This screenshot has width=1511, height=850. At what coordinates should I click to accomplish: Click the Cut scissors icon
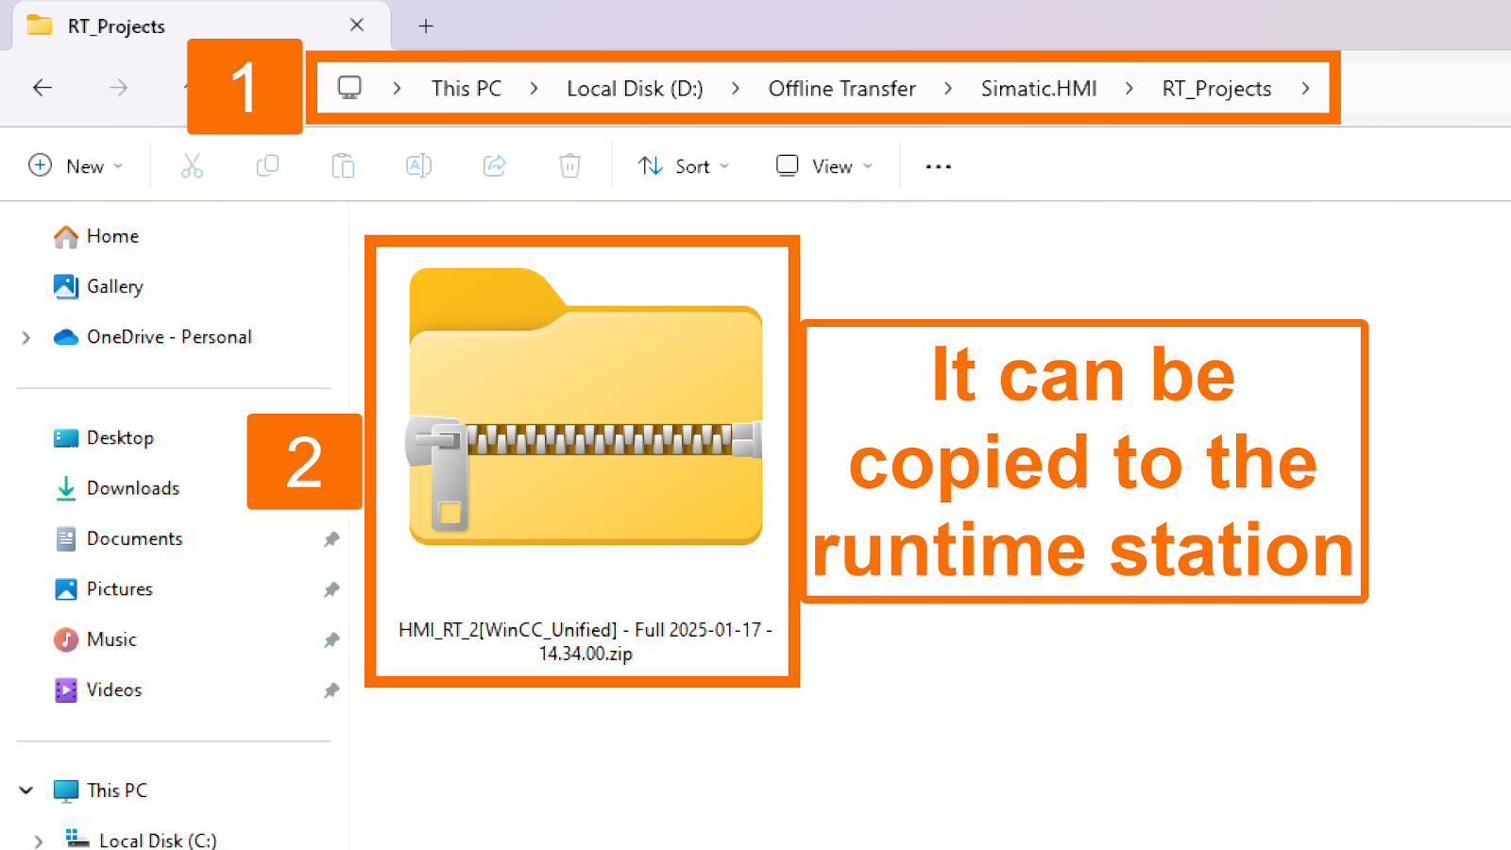(192, 166)
